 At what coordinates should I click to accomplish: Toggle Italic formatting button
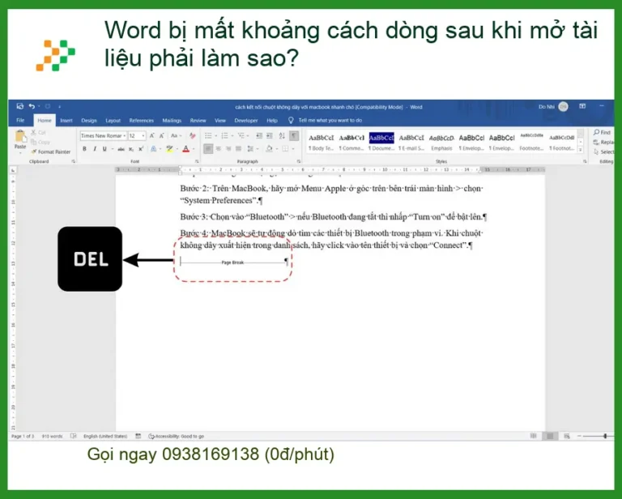[95, 149]
